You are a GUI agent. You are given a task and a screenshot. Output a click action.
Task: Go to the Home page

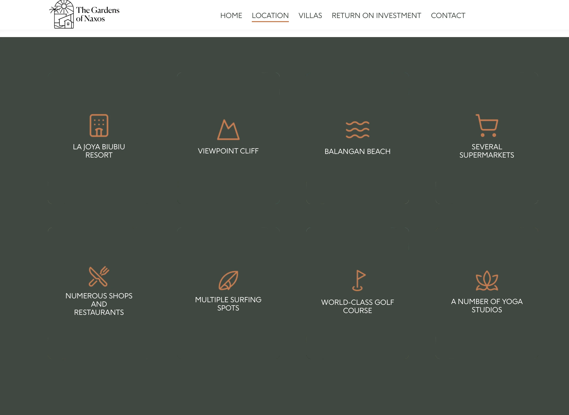tap(231, 15)
